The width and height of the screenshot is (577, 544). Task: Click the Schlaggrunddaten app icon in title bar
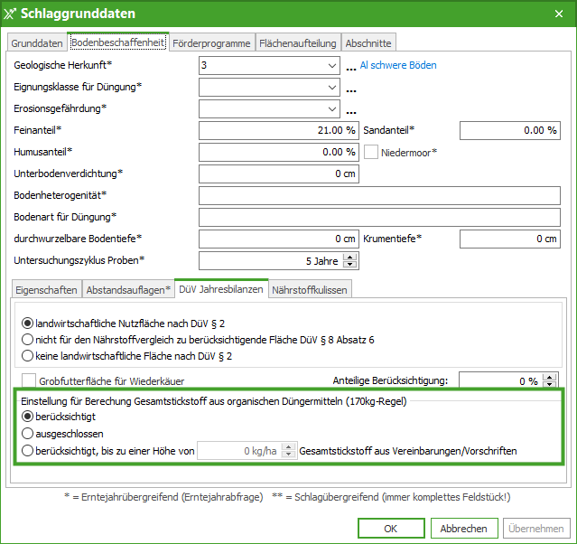tap(10, 14)
